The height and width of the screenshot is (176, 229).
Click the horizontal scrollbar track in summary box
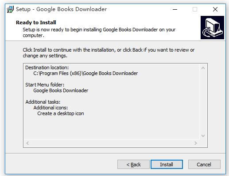click(112, 143)
